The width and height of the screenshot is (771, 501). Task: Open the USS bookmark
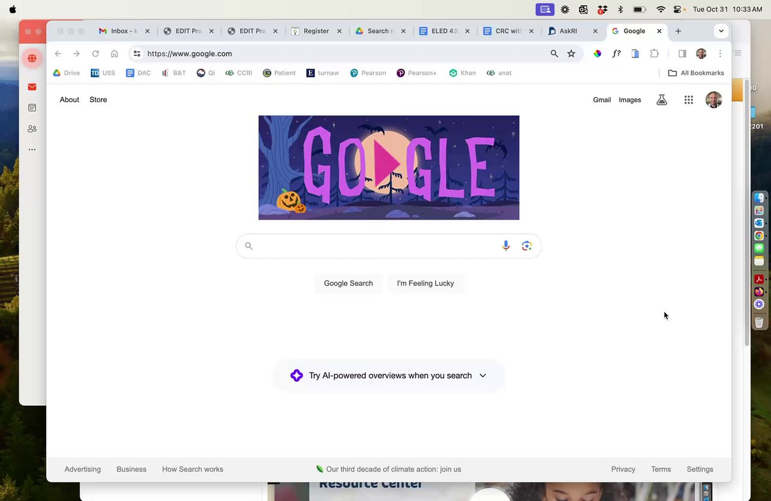(x=103, y=73)
